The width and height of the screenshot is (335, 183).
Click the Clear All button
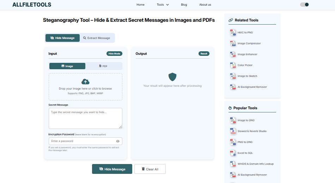[x=150, y=169]
